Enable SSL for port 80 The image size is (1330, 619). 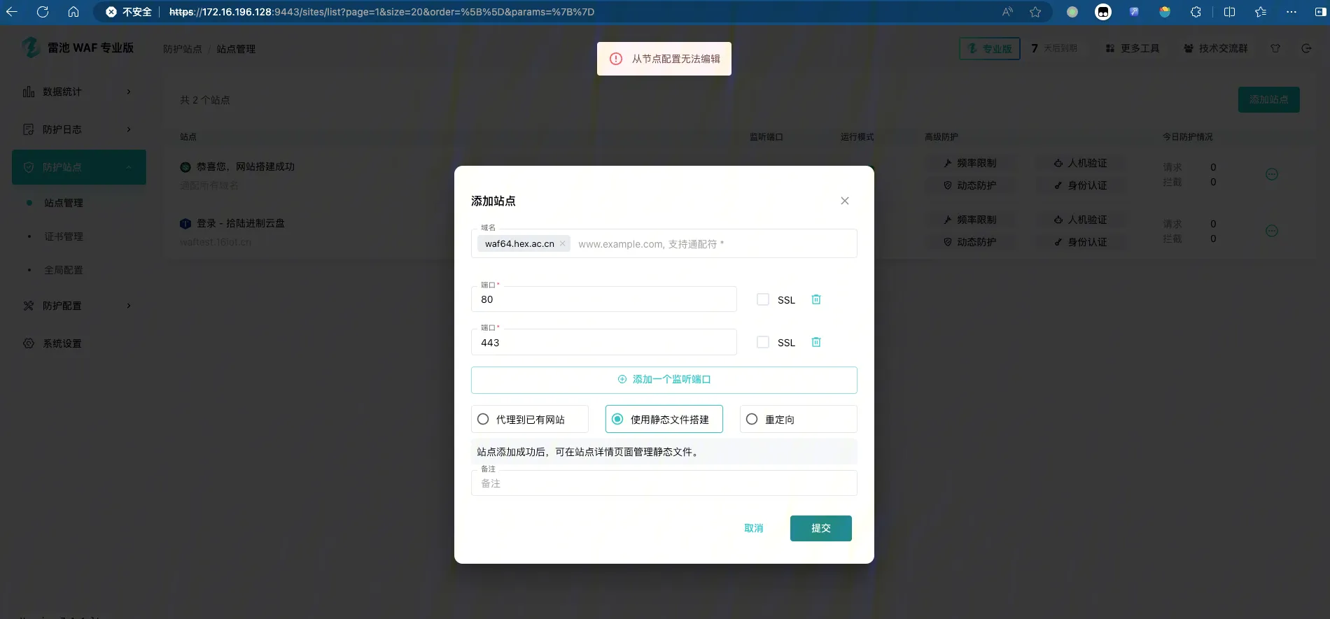[x=763, y=299]
